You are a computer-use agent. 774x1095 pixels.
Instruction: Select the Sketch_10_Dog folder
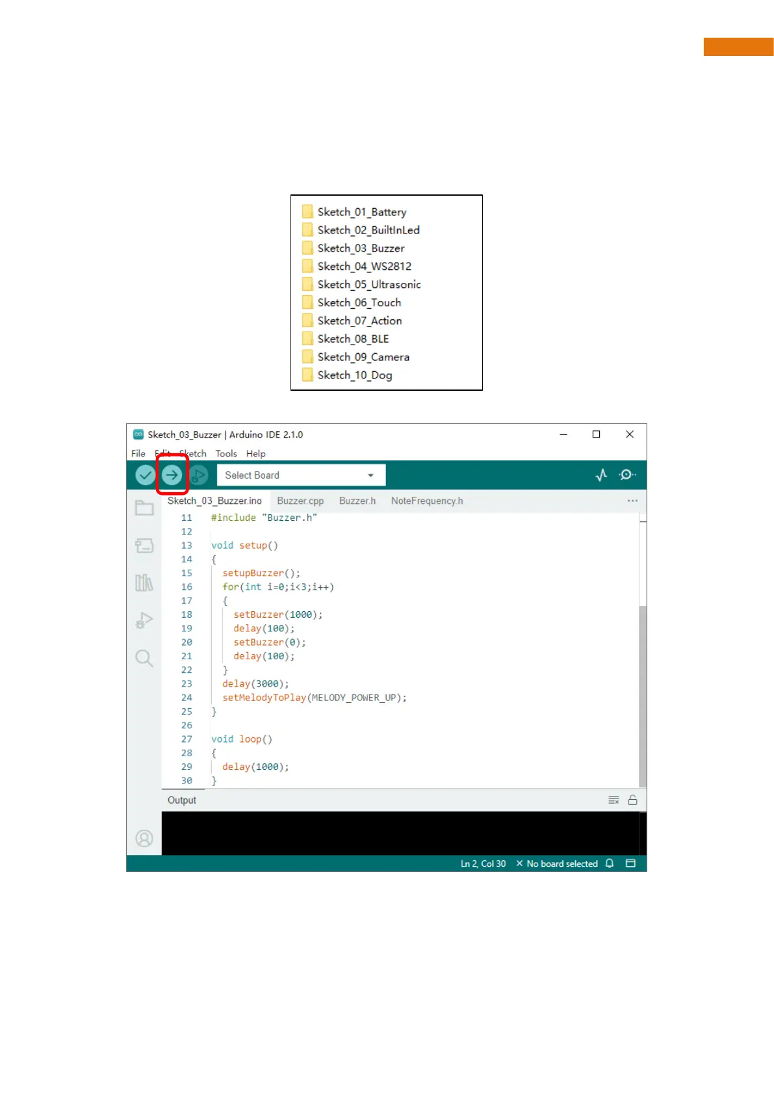coord(347,376)
